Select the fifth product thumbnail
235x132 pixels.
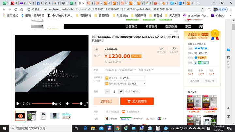pyautogui.click(x=66, y=116)
